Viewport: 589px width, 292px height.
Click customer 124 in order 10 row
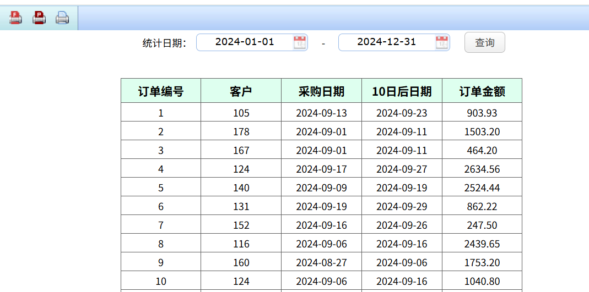click(241, 281)
